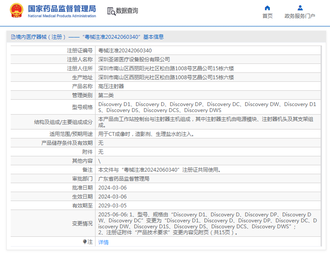Click the 首页 home icon
330x253 pixels.
[267, 8]
